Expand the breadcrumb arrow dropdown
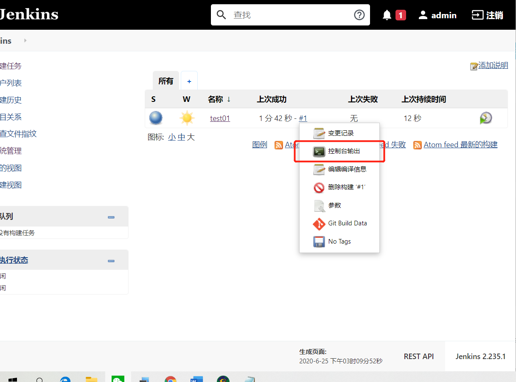Screen dimensions: 516x382 (x=25, y=41)
